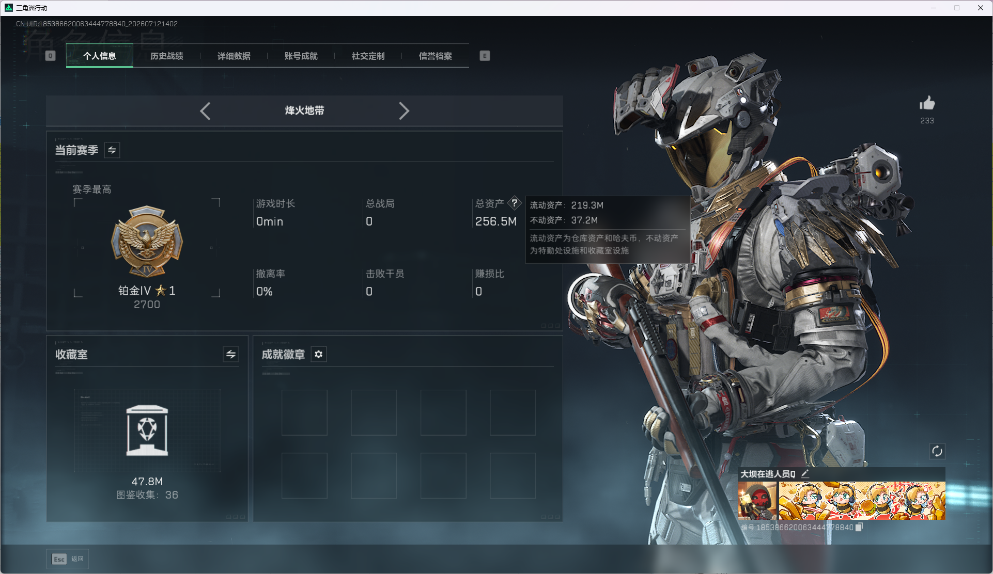Viewport: 993px width, 574px height.
Task: Click the thumbs-up like icon
Action: [927, 103]
